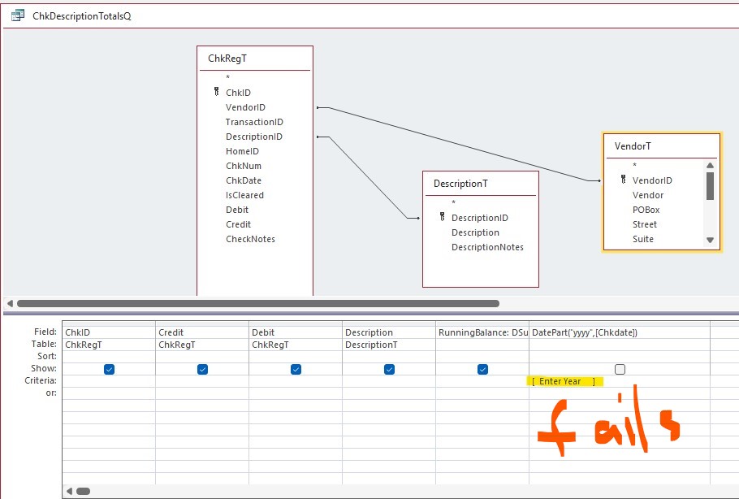Click the ChkDescriptionTotalsQ query icon
Image resolution: width=739 pixels, height=499 pixels.
tap(17, 15)
